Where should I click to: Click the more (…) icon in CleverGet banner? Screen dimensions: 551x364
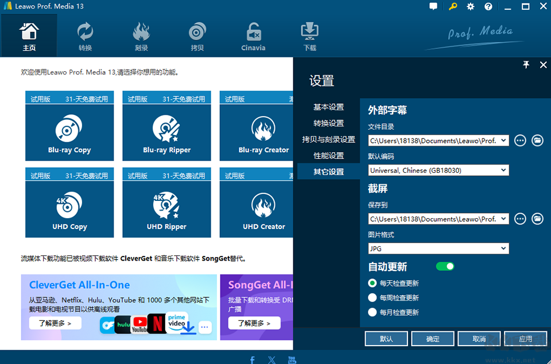click(x=205, y=327)
